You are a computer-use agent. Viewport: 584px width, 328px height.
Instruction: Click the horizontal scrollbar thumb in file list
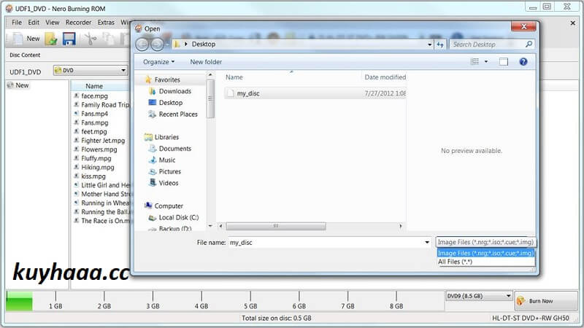pyautogui.click(x=276, y=226)
